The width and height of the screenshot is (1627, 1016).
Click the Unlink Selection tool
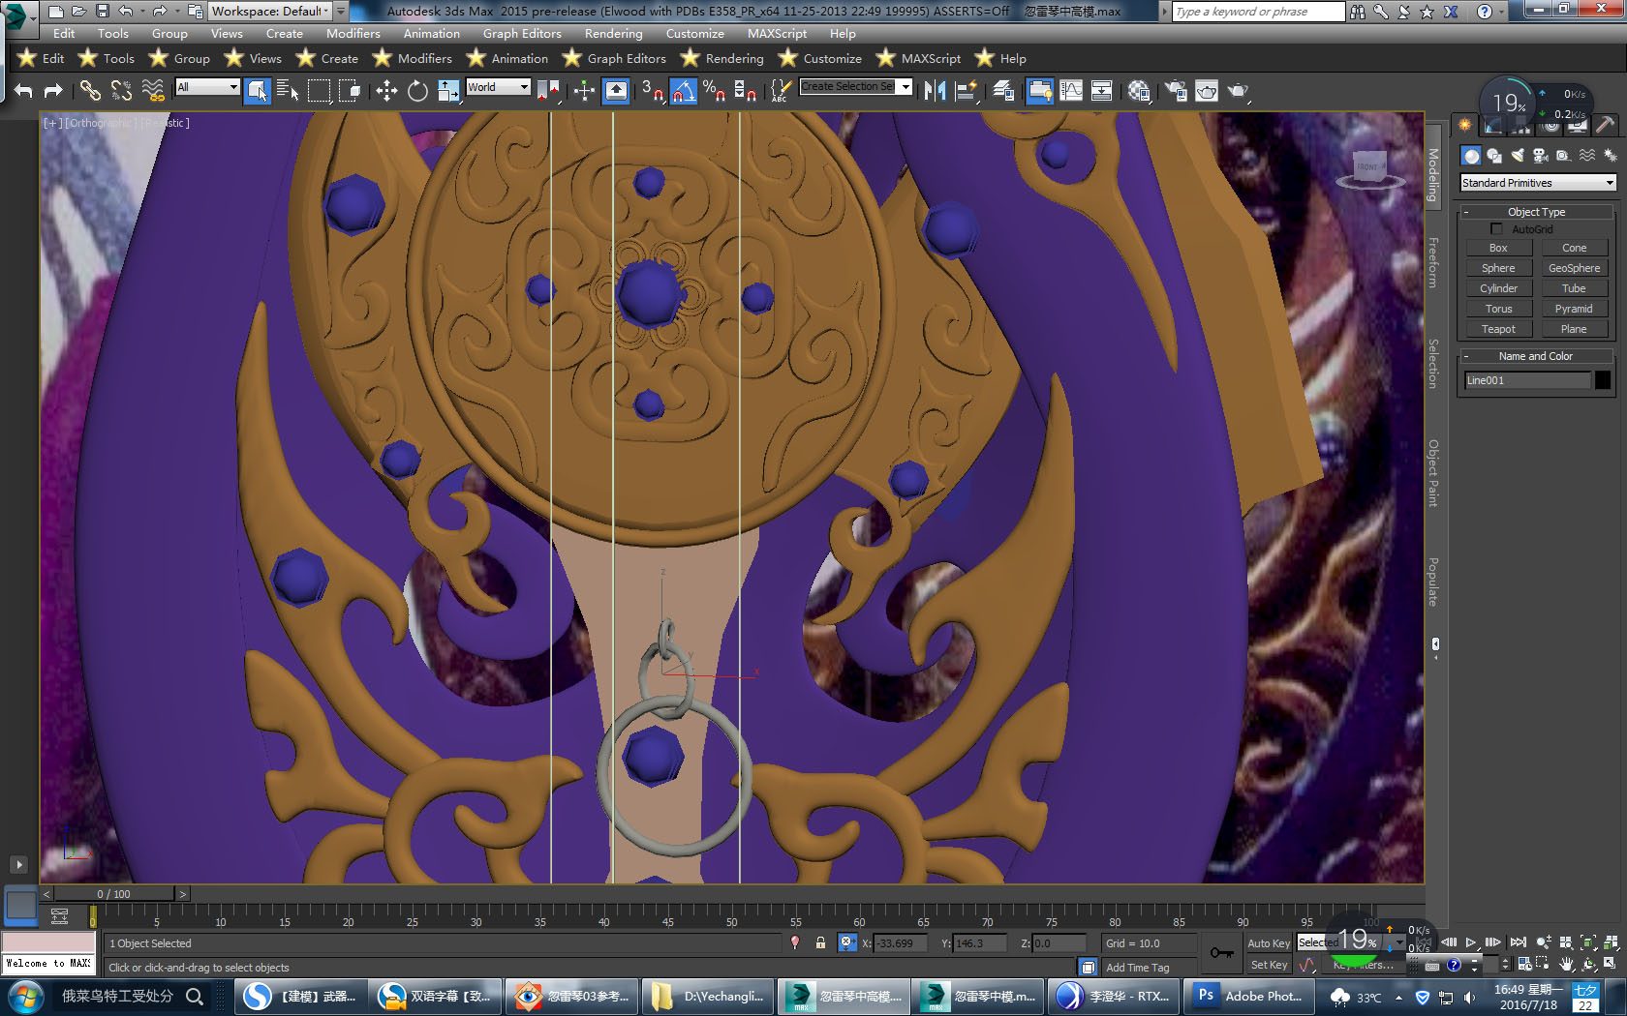pos(121,91)
